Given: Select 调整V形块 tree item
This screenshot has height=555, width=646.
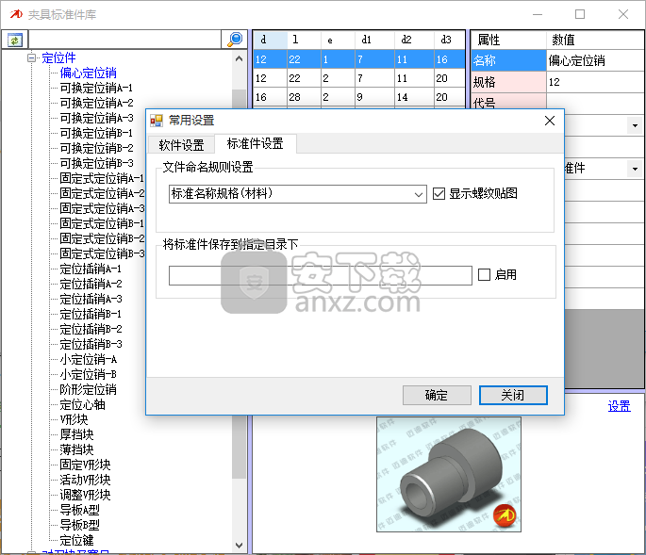Looking at the screenshot, I should pos(85,495).
